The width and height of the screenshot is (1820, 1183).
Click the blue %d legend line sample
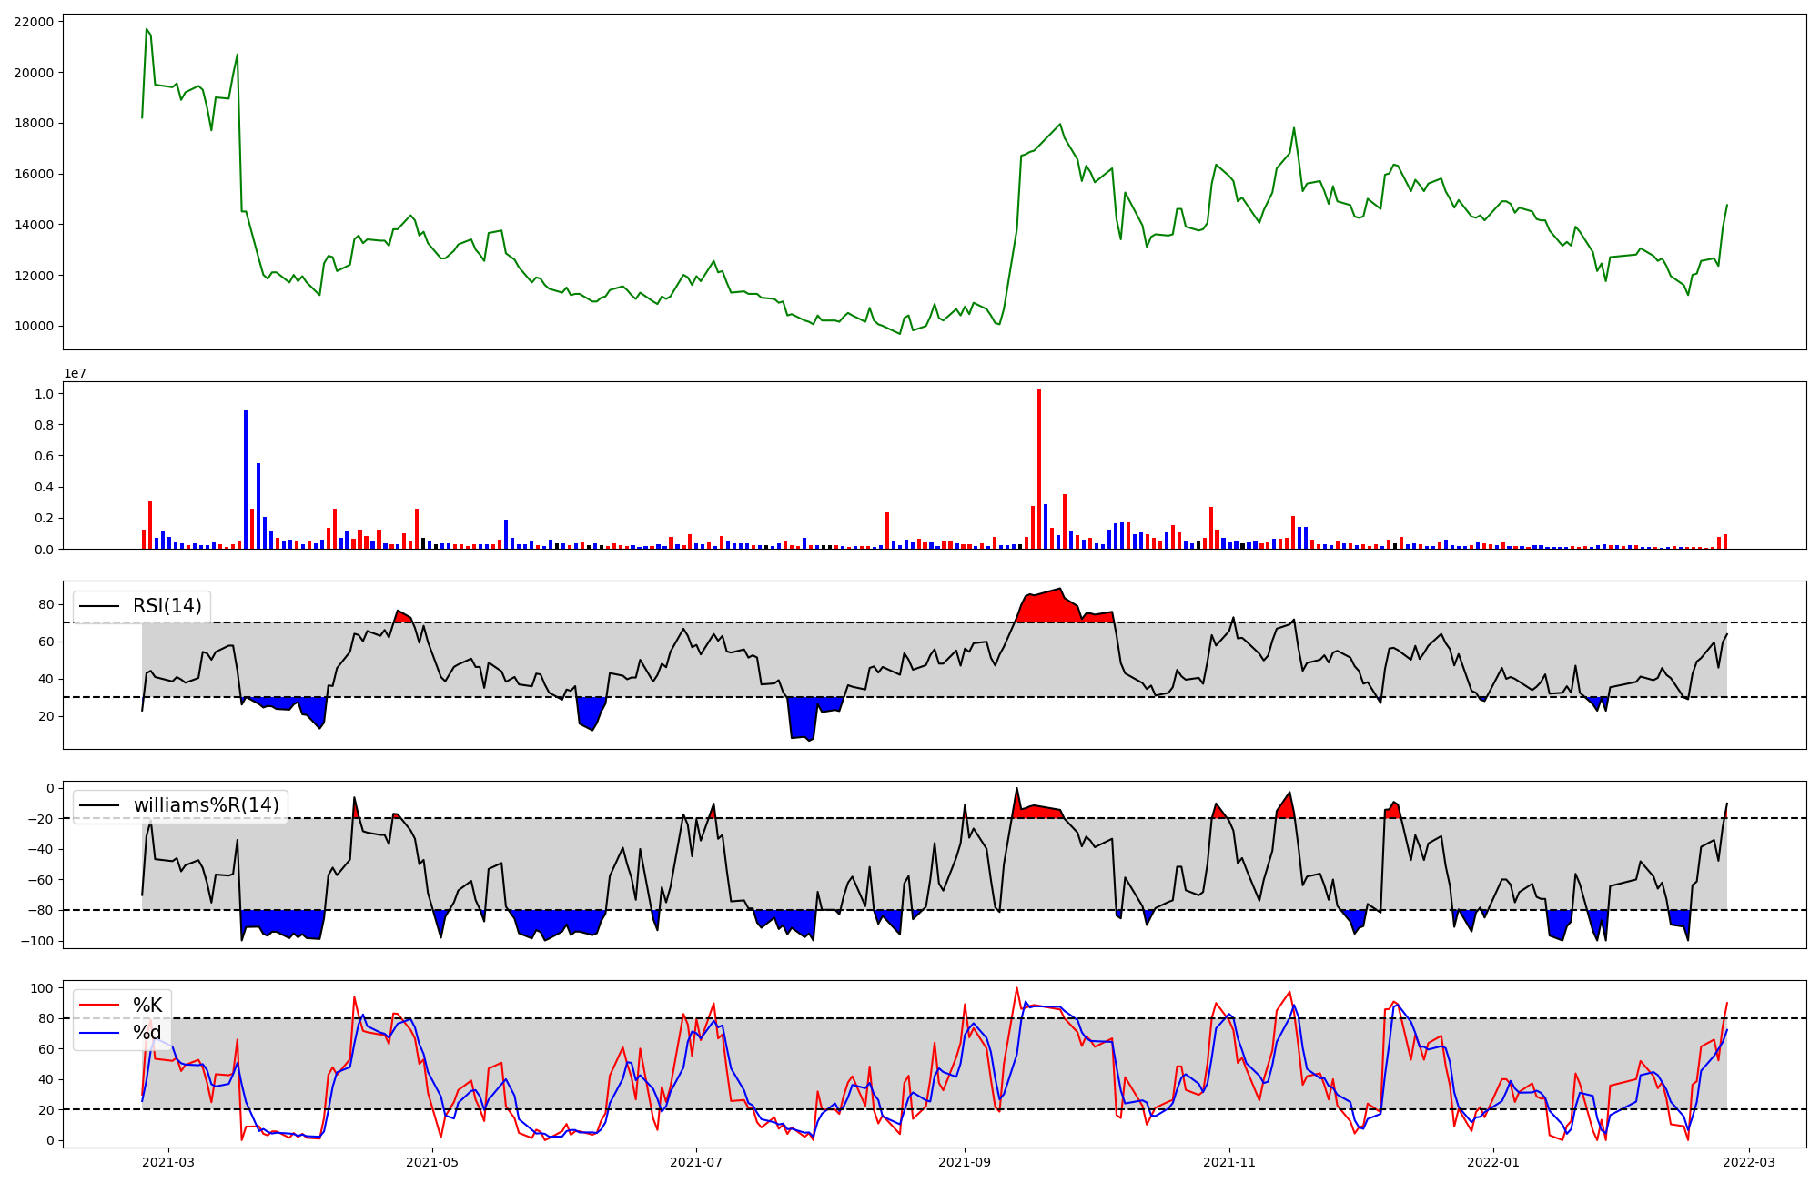pos(100,1033)
